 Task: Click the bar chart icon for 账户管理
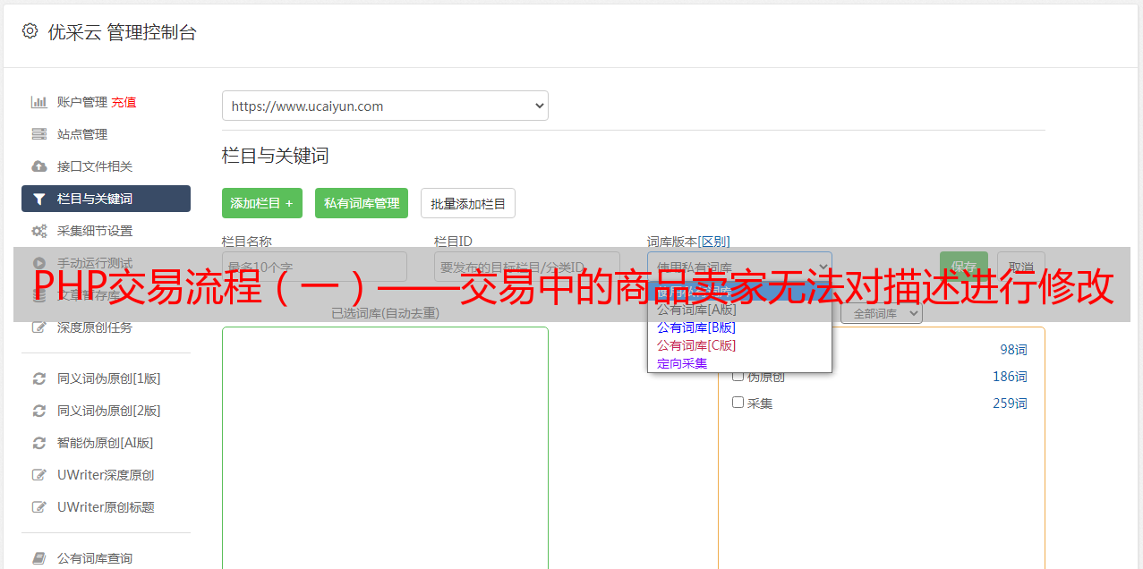[39, 102]
